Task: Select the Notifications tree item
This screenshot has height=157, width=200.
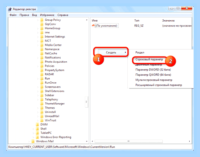Action: coord(53,58)
